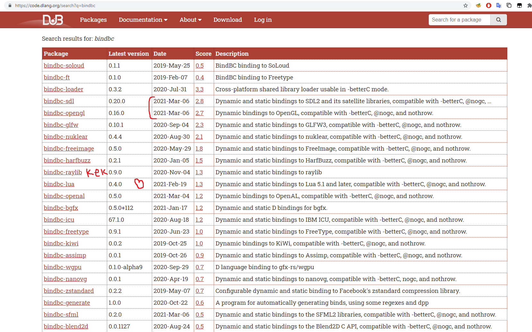View the bindbc-harfbuzz package
Viewport: 532px width, 332px height.
[x=67, y=161]
